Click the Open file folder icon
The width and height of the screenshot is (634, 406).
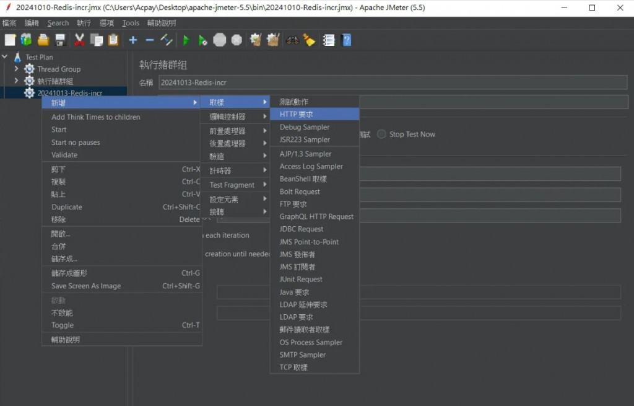click(x=43, y=40)
